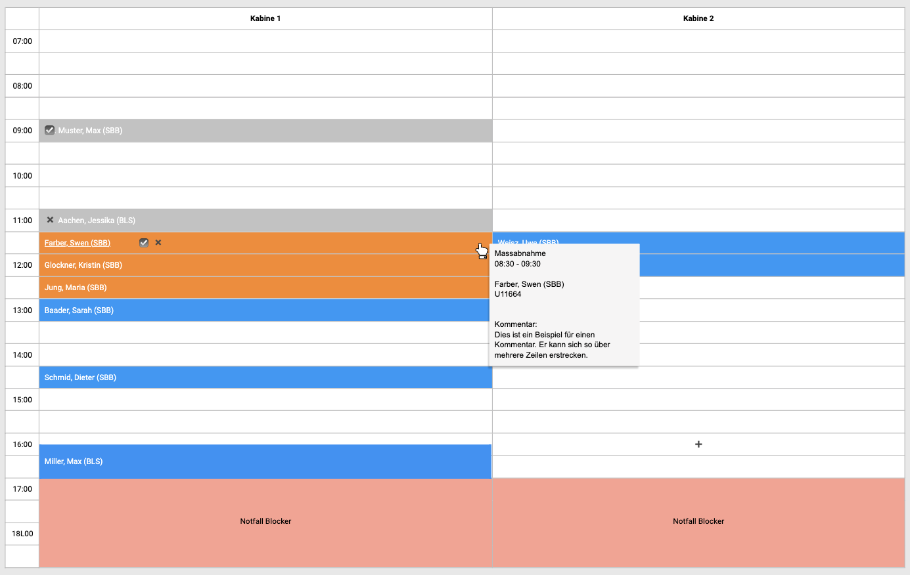Screen dimensions: 910x575
Task: Click the Aachen, Jessika (BLS) appointment name
Action: (x=97, y=221)
